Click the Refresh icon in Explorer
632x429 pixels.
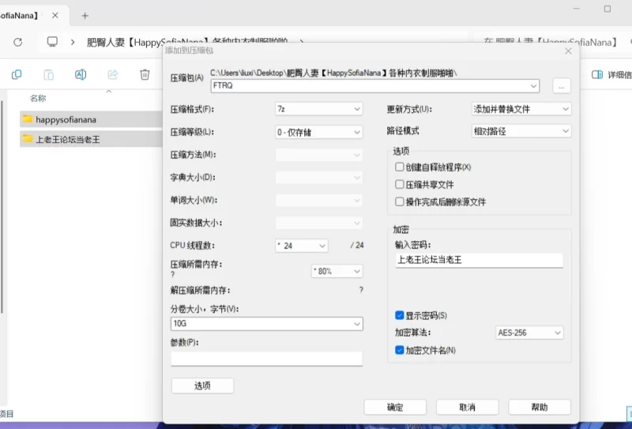point(18,42)
